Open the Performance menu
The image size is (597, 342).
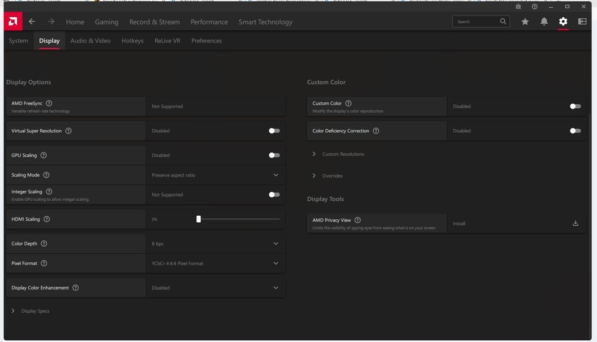209,22
